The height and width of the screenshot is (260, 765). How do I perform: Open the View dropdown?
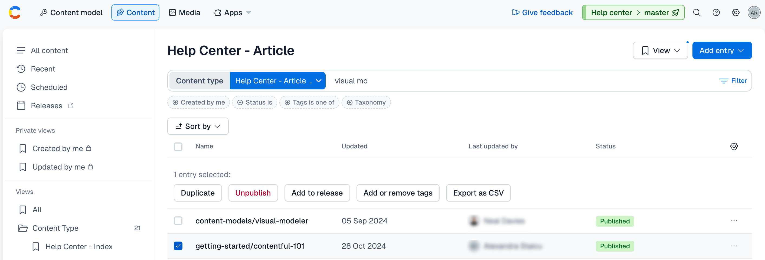pos(660,51)
